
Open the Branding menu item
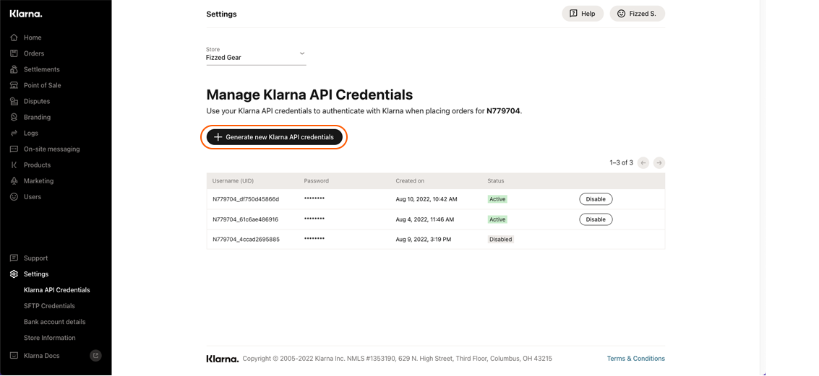(x=37, y=118)
